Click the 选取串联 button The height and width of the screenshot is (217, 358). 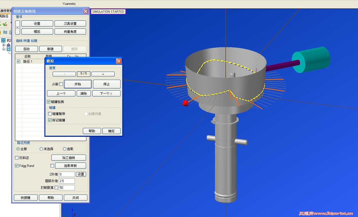click(x=71, y=166)
